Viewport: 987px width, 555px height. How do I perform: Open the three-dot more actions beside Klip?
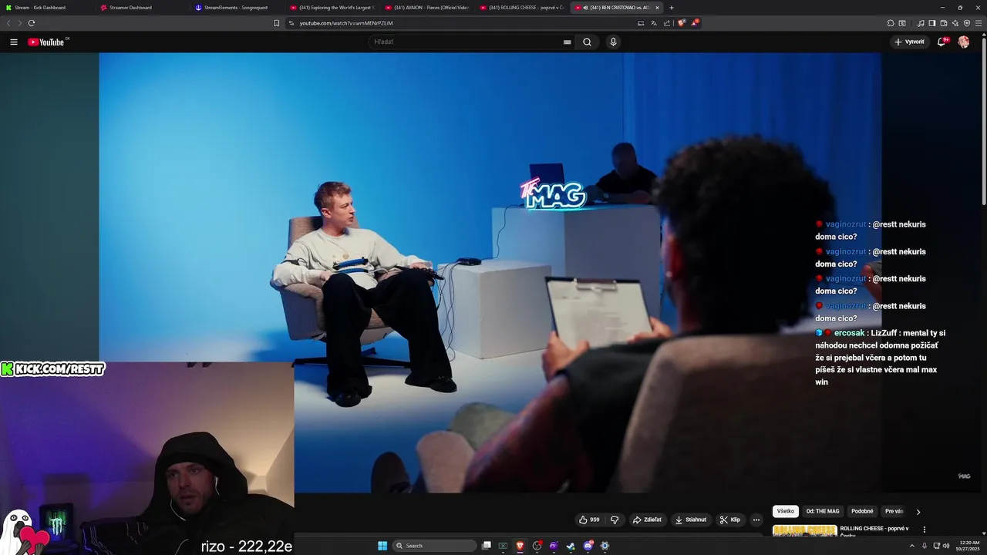coord(756,520)
